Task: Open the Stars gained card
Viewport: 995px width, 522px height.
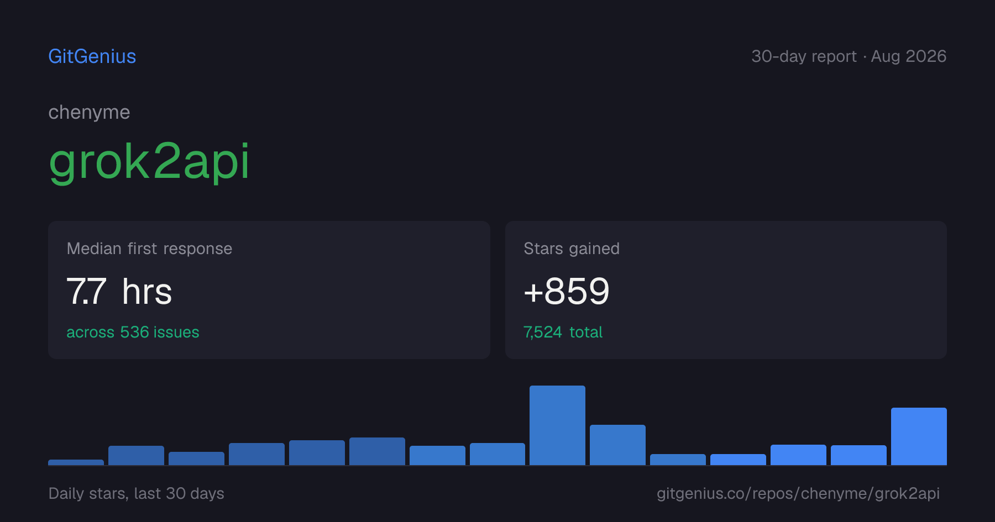Action: (726, 290)
